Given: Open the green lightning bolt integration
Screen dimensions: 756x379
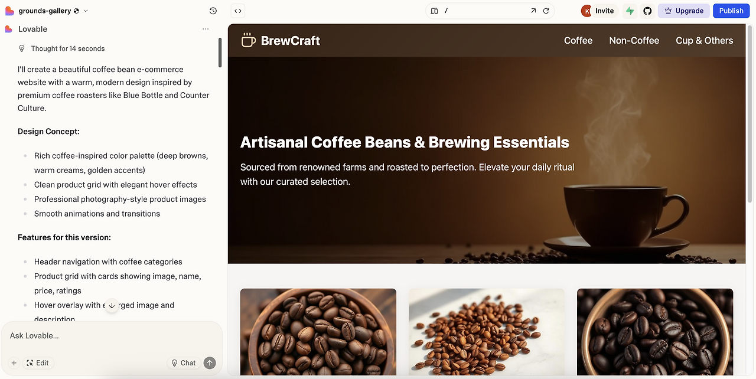Looking at the screenshot, I should click(630, 11).
